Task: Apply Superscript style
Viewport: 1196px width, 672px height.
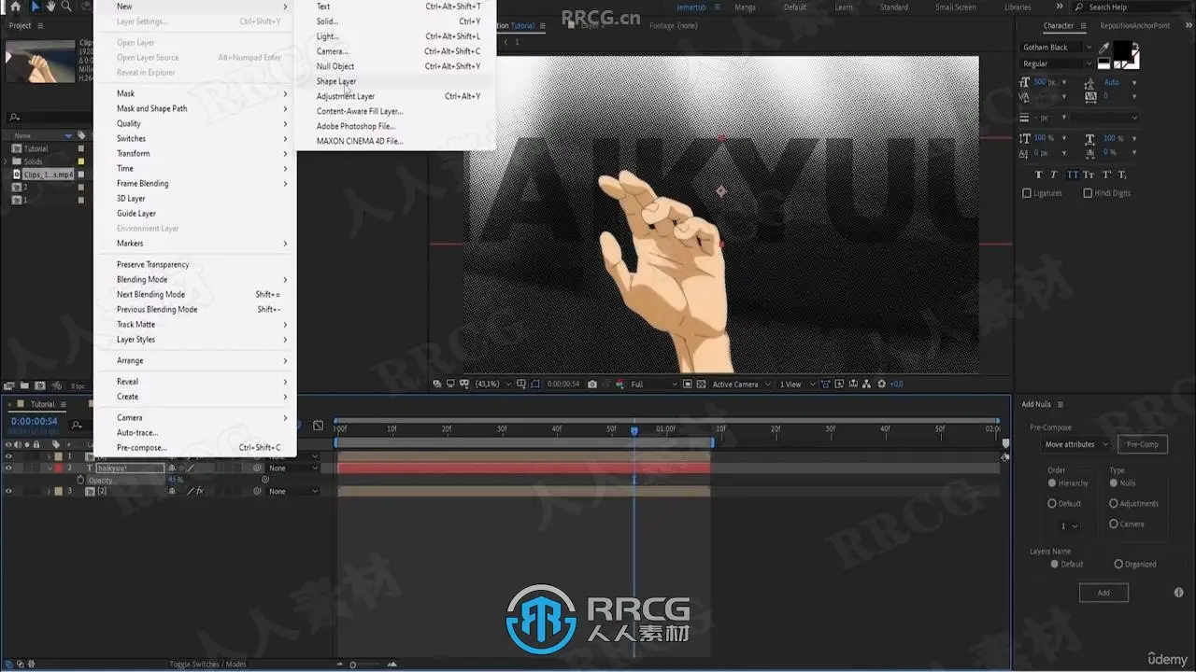Action: click(x=1106, y=175)
